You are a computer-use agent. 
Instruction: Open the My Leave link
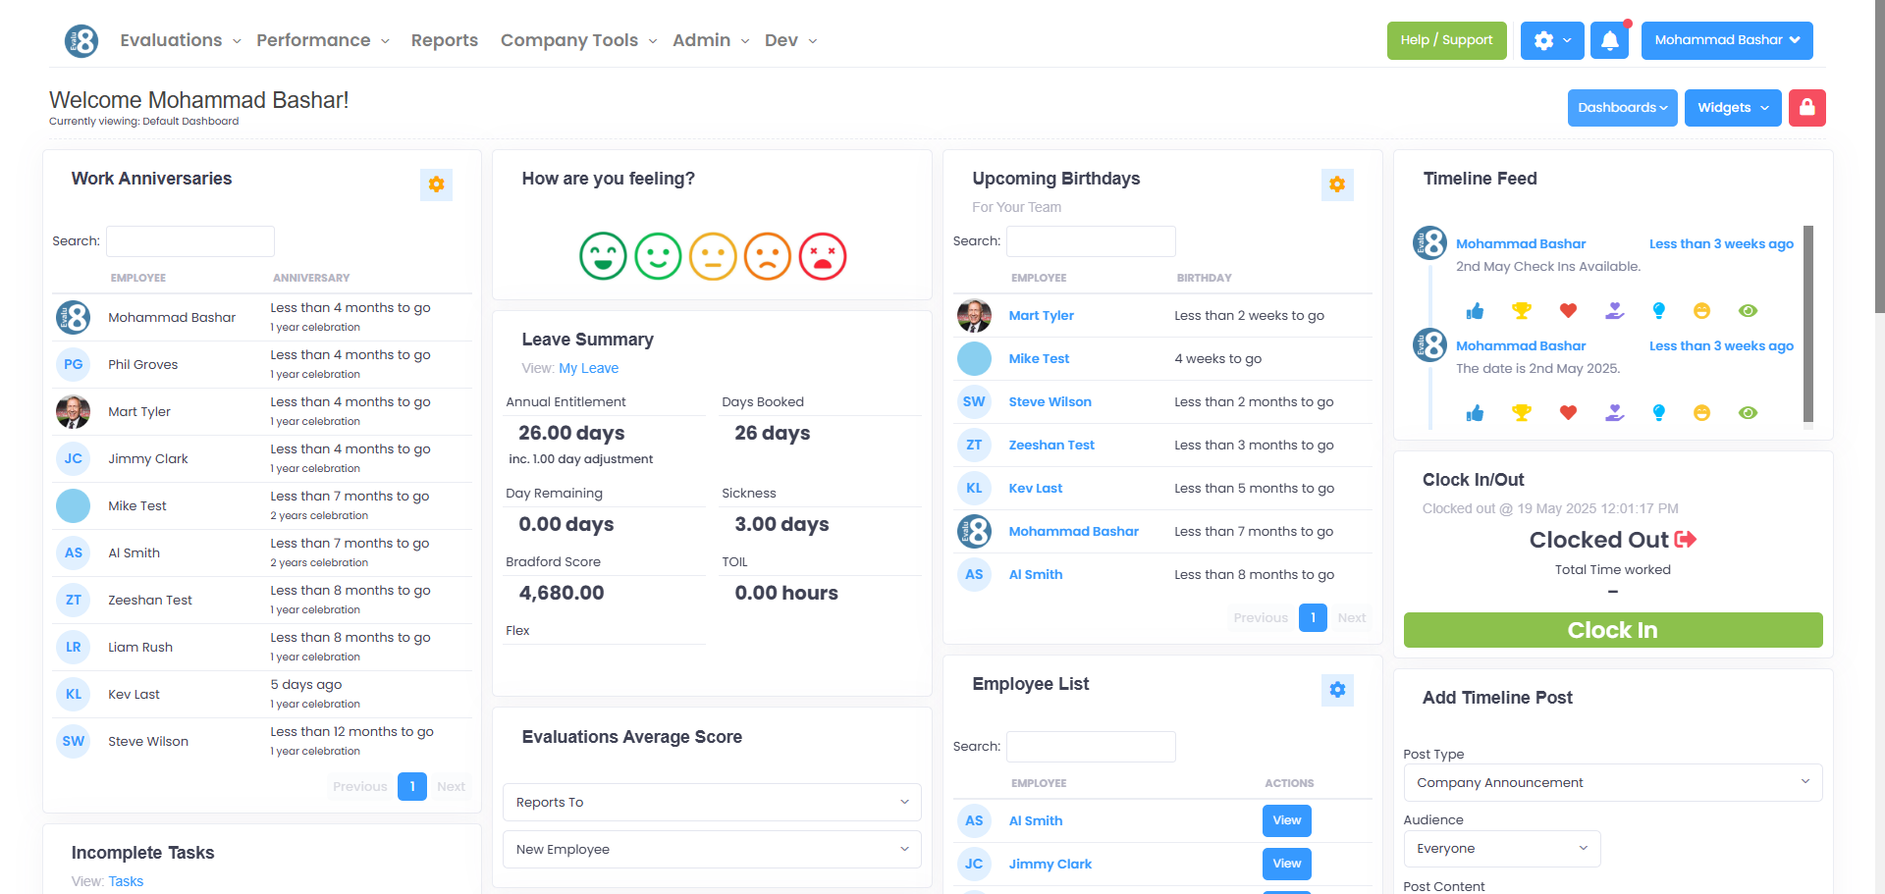589,368
